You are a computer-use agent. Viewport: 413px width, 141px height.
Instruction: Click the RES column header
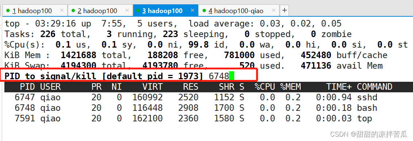click(191, 86)
